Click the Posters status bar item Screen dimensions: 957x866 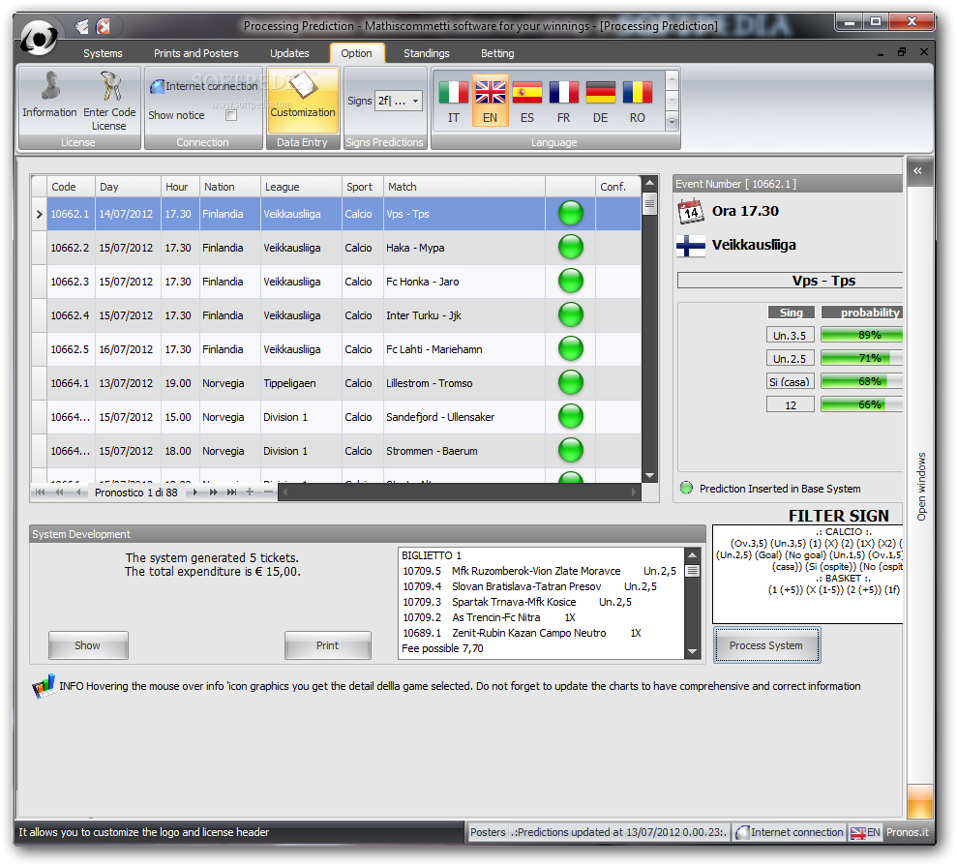488,832
